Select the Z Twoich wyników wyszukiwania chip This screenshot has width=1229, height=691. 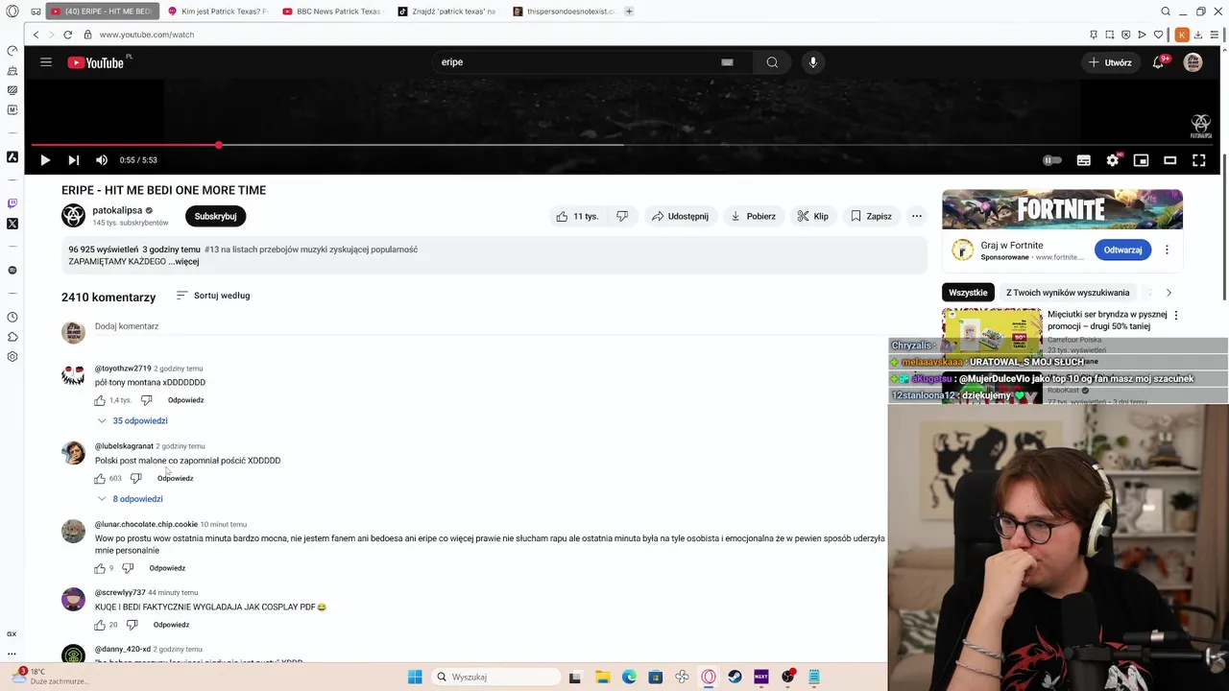[x=1068, y=293]
